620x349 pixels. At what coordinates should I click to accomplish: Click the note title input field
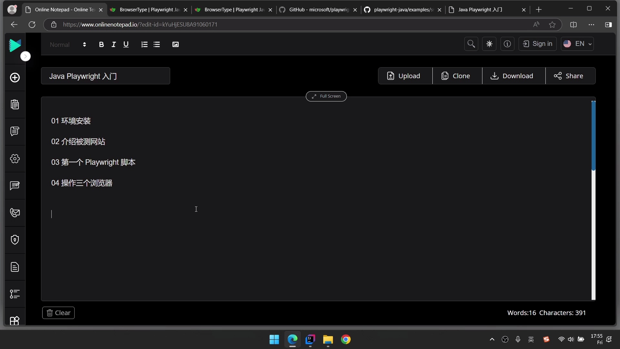pyautogui.click(x=105, y=76)
